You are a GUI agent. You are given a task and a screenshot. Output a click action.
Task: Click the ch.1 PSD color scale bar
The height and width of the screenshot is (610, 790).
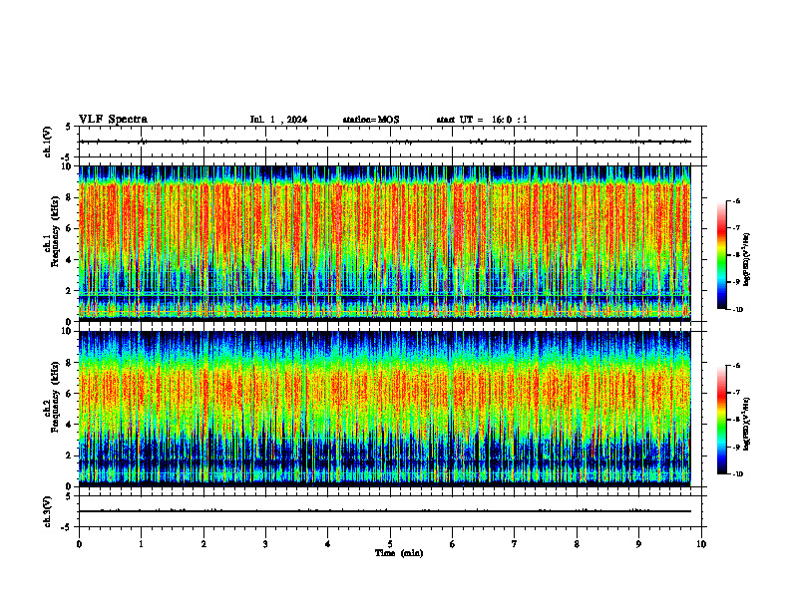click(x=722, y=255)
